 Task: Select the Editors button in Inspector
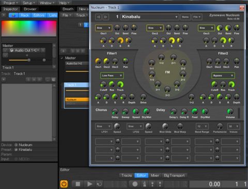click(x=39, y=15)
